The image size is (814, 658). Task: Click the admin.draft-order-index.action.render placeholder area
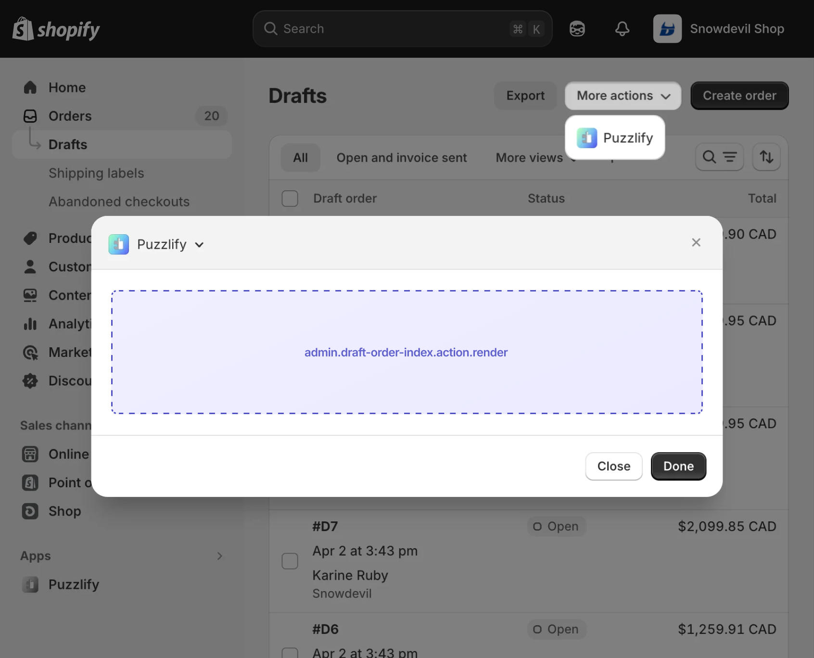click(407, 352)
